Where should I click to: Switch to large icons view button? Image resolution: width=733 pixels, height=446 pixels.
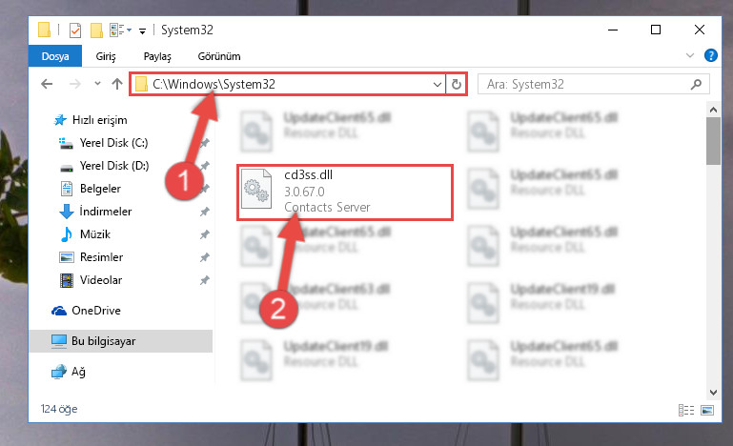707,411
